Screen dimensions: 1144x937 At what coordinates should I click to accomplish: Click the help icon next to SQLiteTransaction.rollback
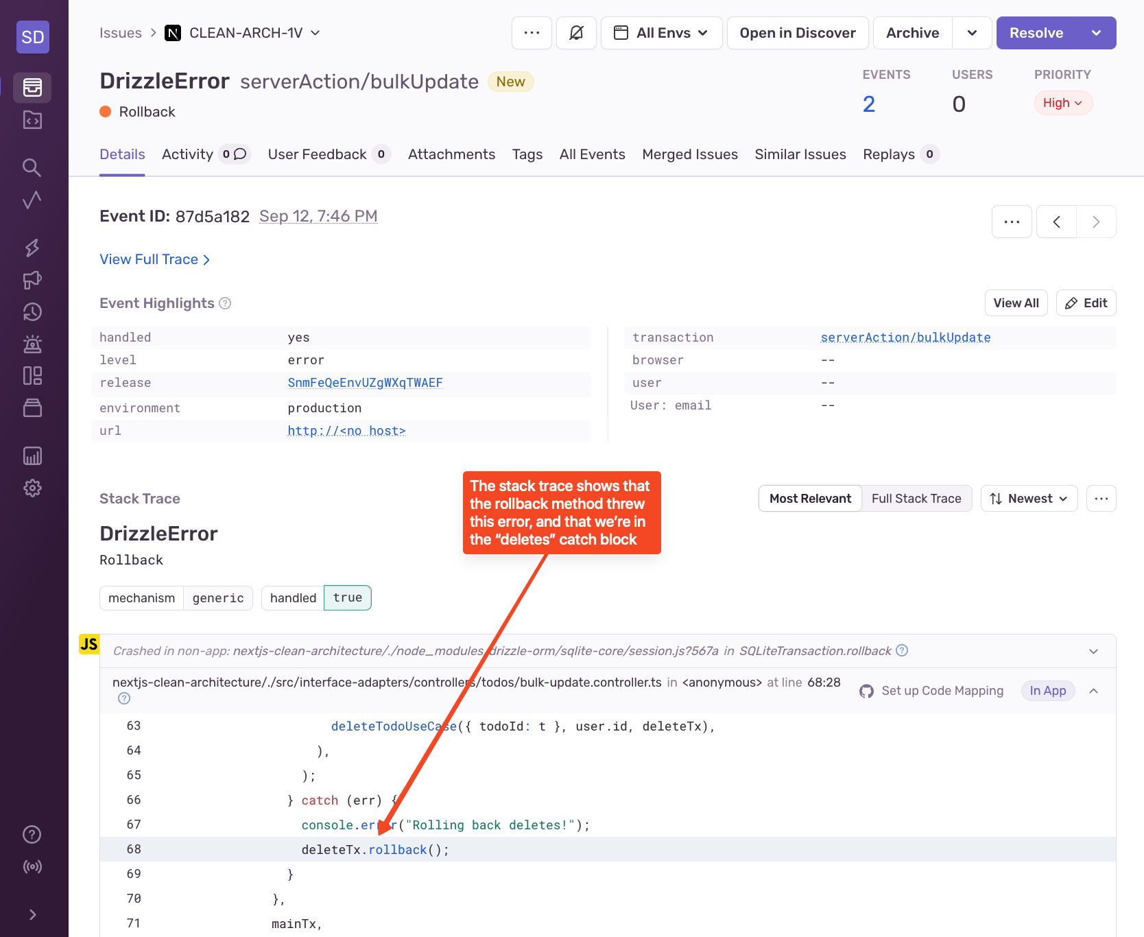pyautogui.click(x=903, y=650)
